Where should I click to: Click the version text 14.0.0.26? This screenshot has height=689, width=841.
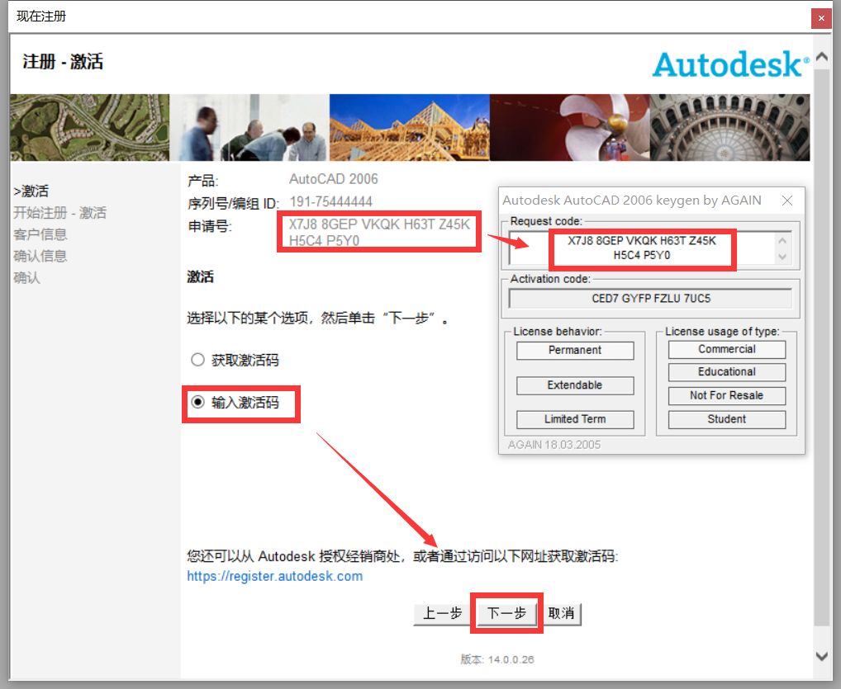(511, 659)
